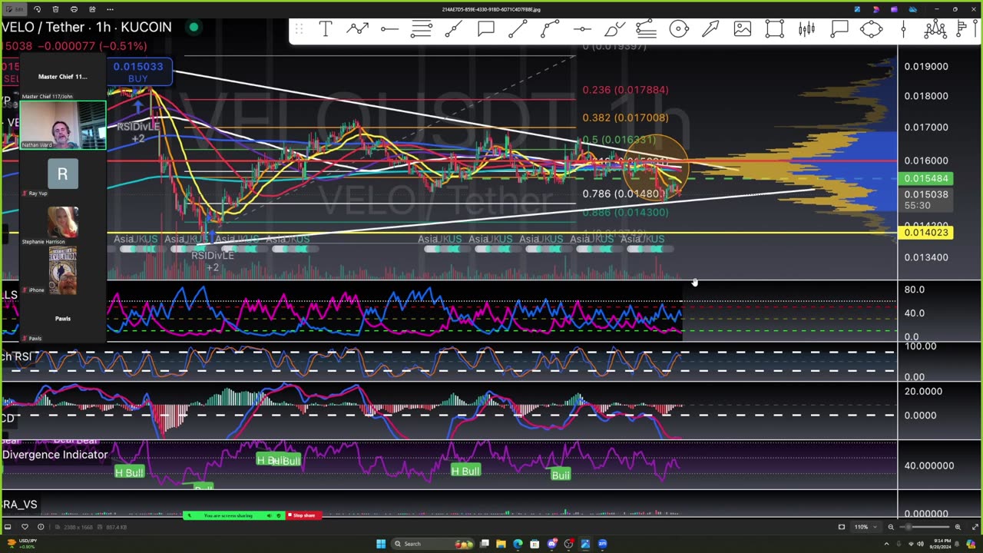Toggle the favorite heart icon
The image size is (983, 553).
coord(25,527)
